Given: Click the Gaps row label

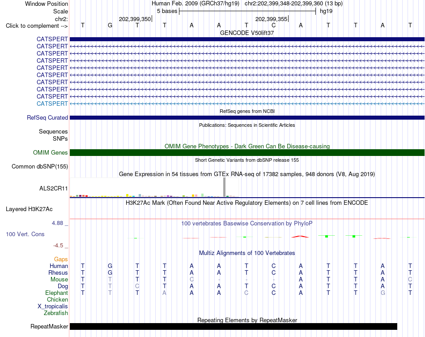Looking at the screenshot, I should coord(61,259).
